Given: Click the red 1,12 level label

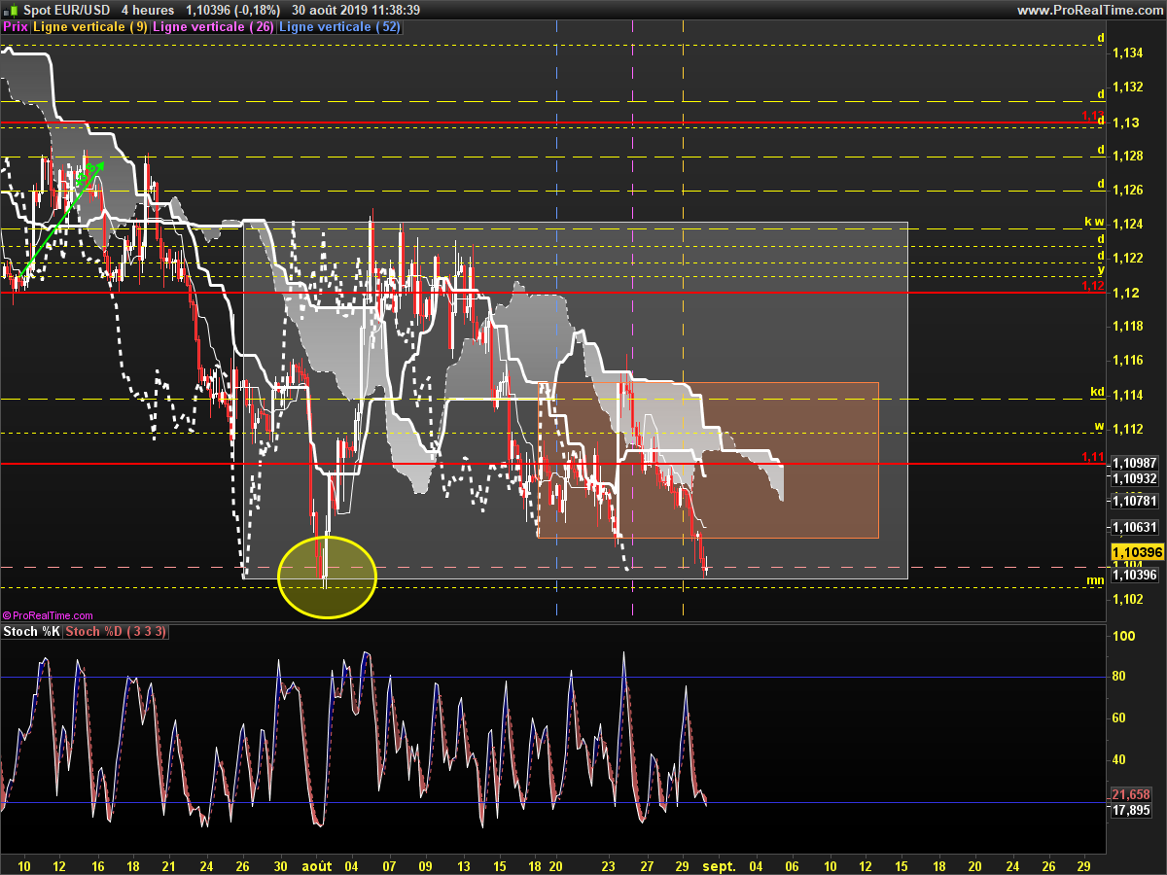Looking at the screenshot, I should pyautogui.click(x=1093, y=286).
